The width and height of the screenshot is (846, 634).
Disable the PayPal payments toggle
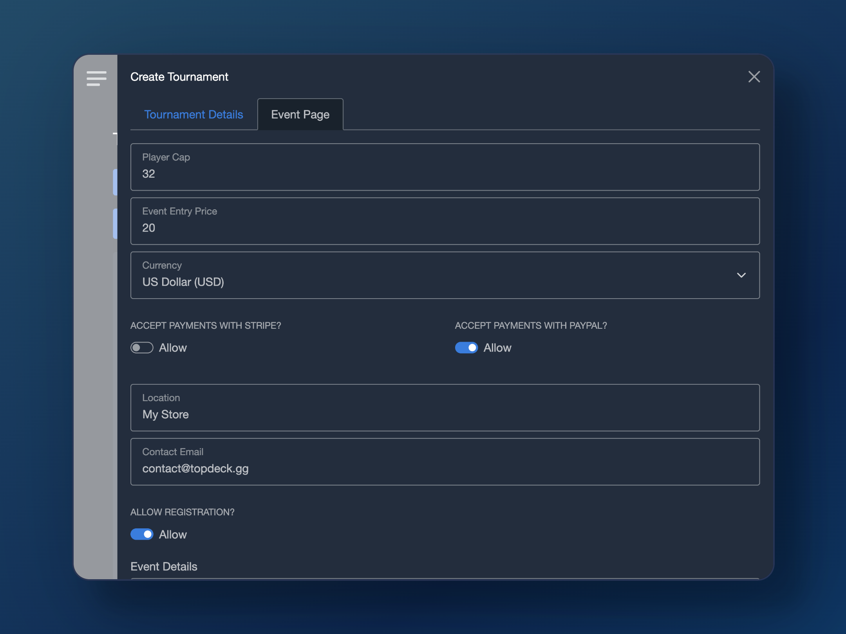[x=466, y=348]
